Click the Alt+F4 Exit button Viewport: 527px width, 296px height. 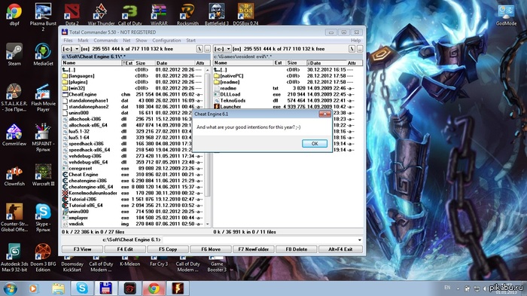[x=340, y=249]
